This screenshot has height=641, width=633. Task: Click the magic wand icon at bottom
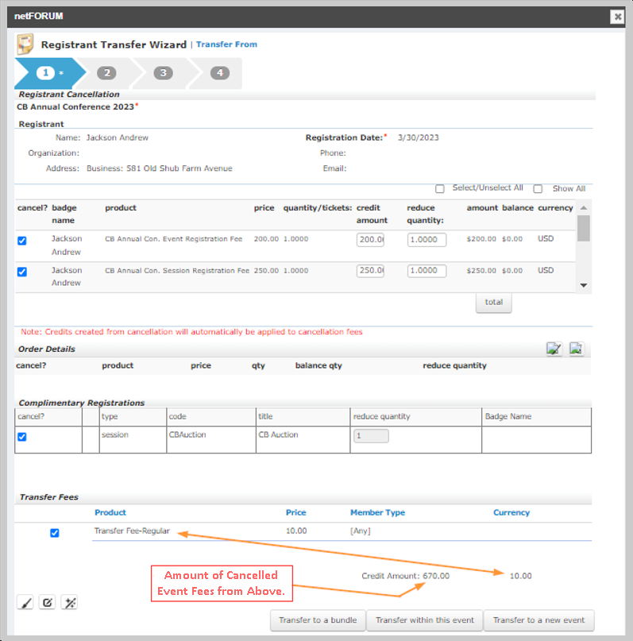69,603
